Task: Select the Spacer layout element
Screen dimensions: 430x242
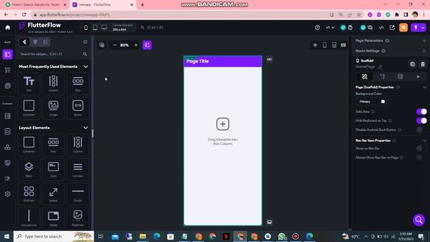Action: pyautogui.click(x=53, y=194)
